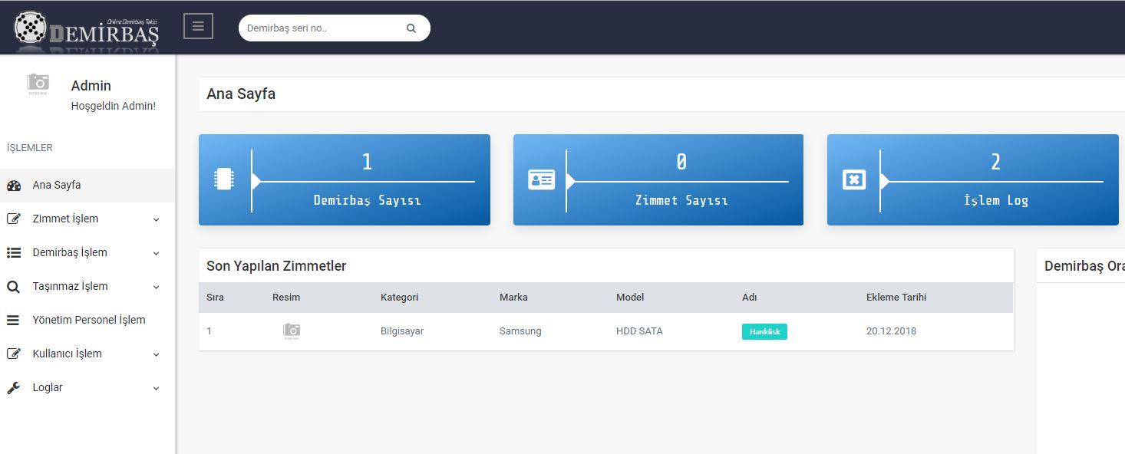This screenshot has height=454, width=1125.
Task: Open Yönetim Personel İşlem menu item
Action: pos(88,320)
